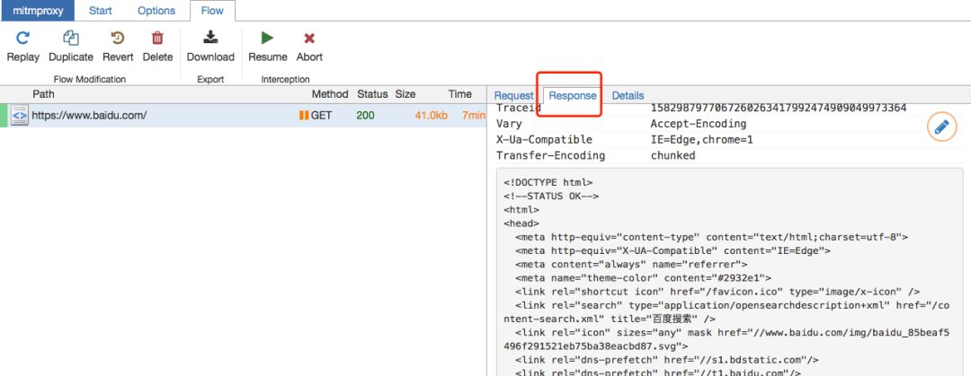Sort flows by Status column header
Image resolution: width=971 pixels, height=376 pixels.
click(372, 94)
